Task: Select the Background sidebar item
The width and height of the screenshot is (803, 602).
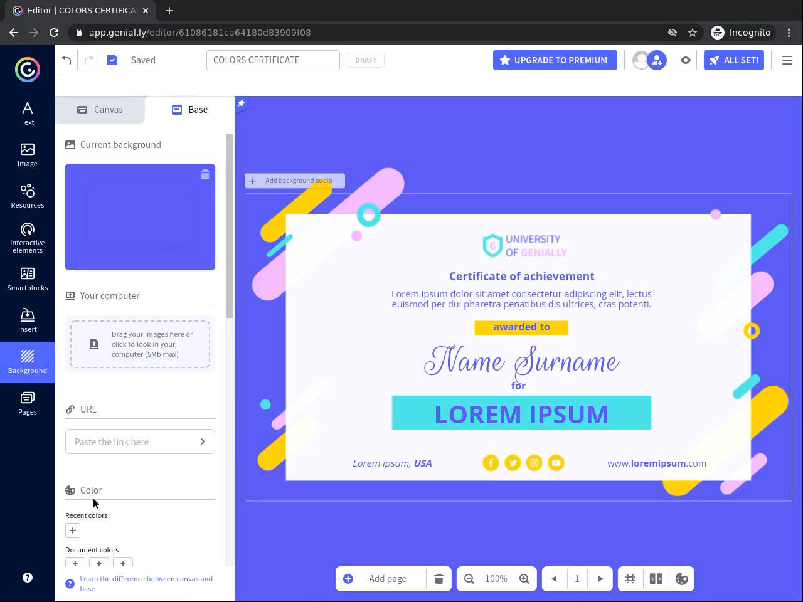Action: coord(28,362)
